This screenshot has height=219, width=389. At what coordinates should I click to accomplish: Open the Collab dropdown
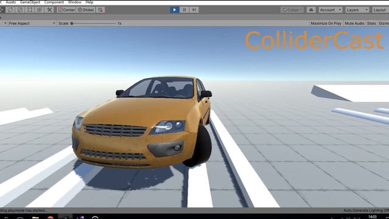[292, 10]
